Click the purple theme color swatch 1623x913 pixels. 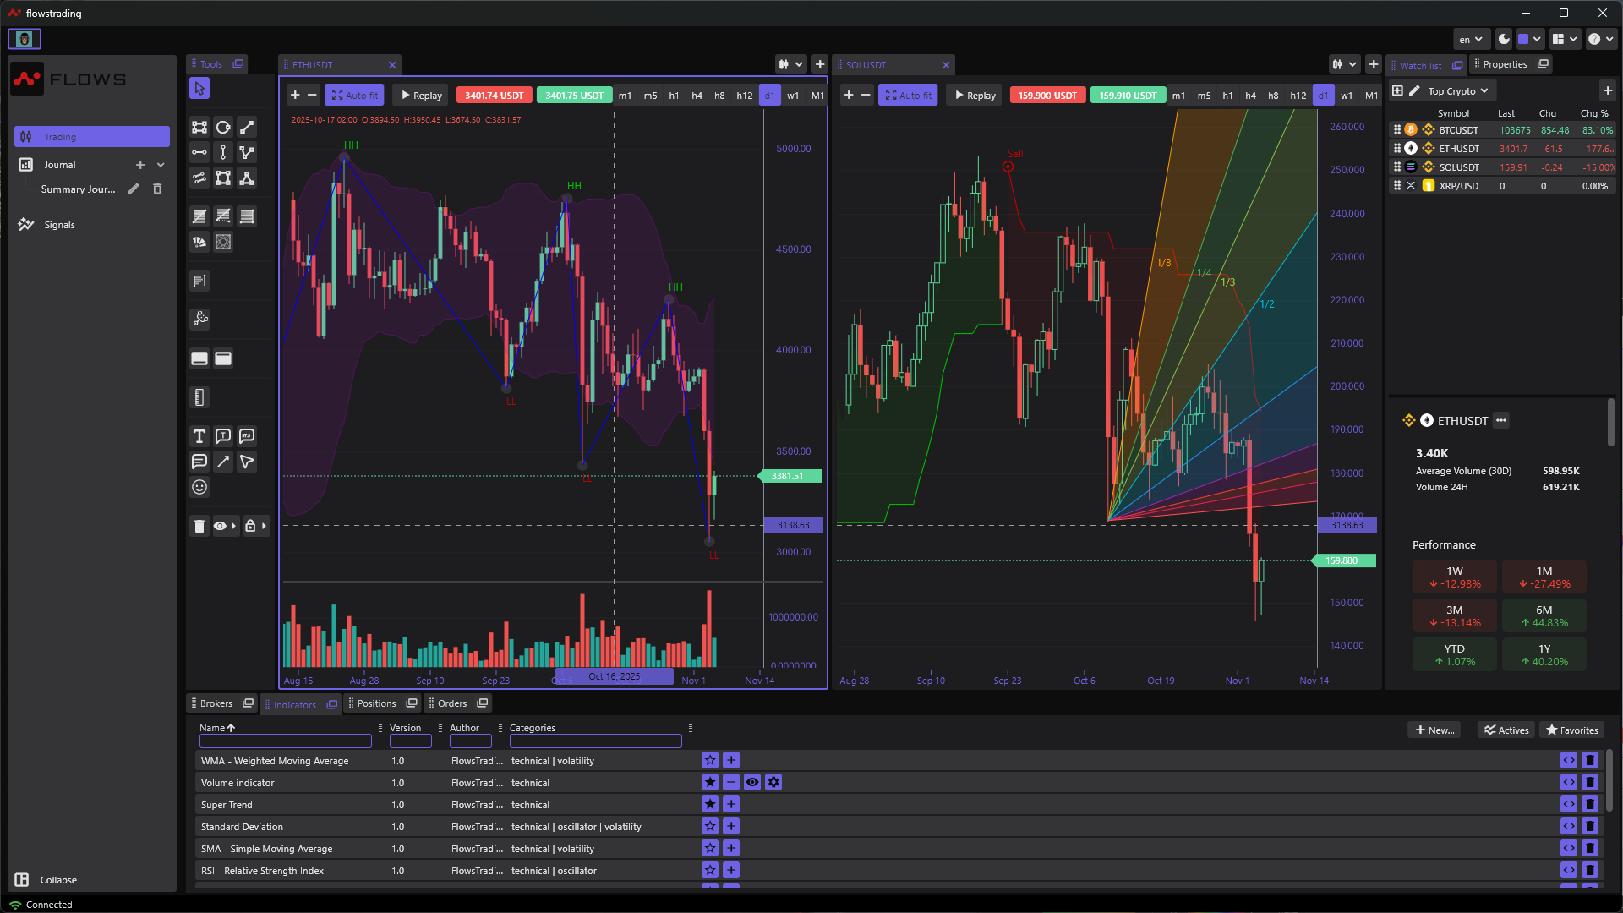click(x=1523, y=39)
